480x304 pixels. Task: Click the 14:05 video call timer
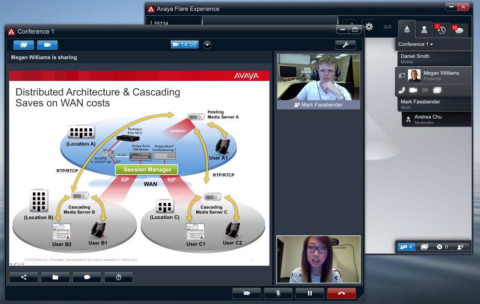[x=185, y=45]
